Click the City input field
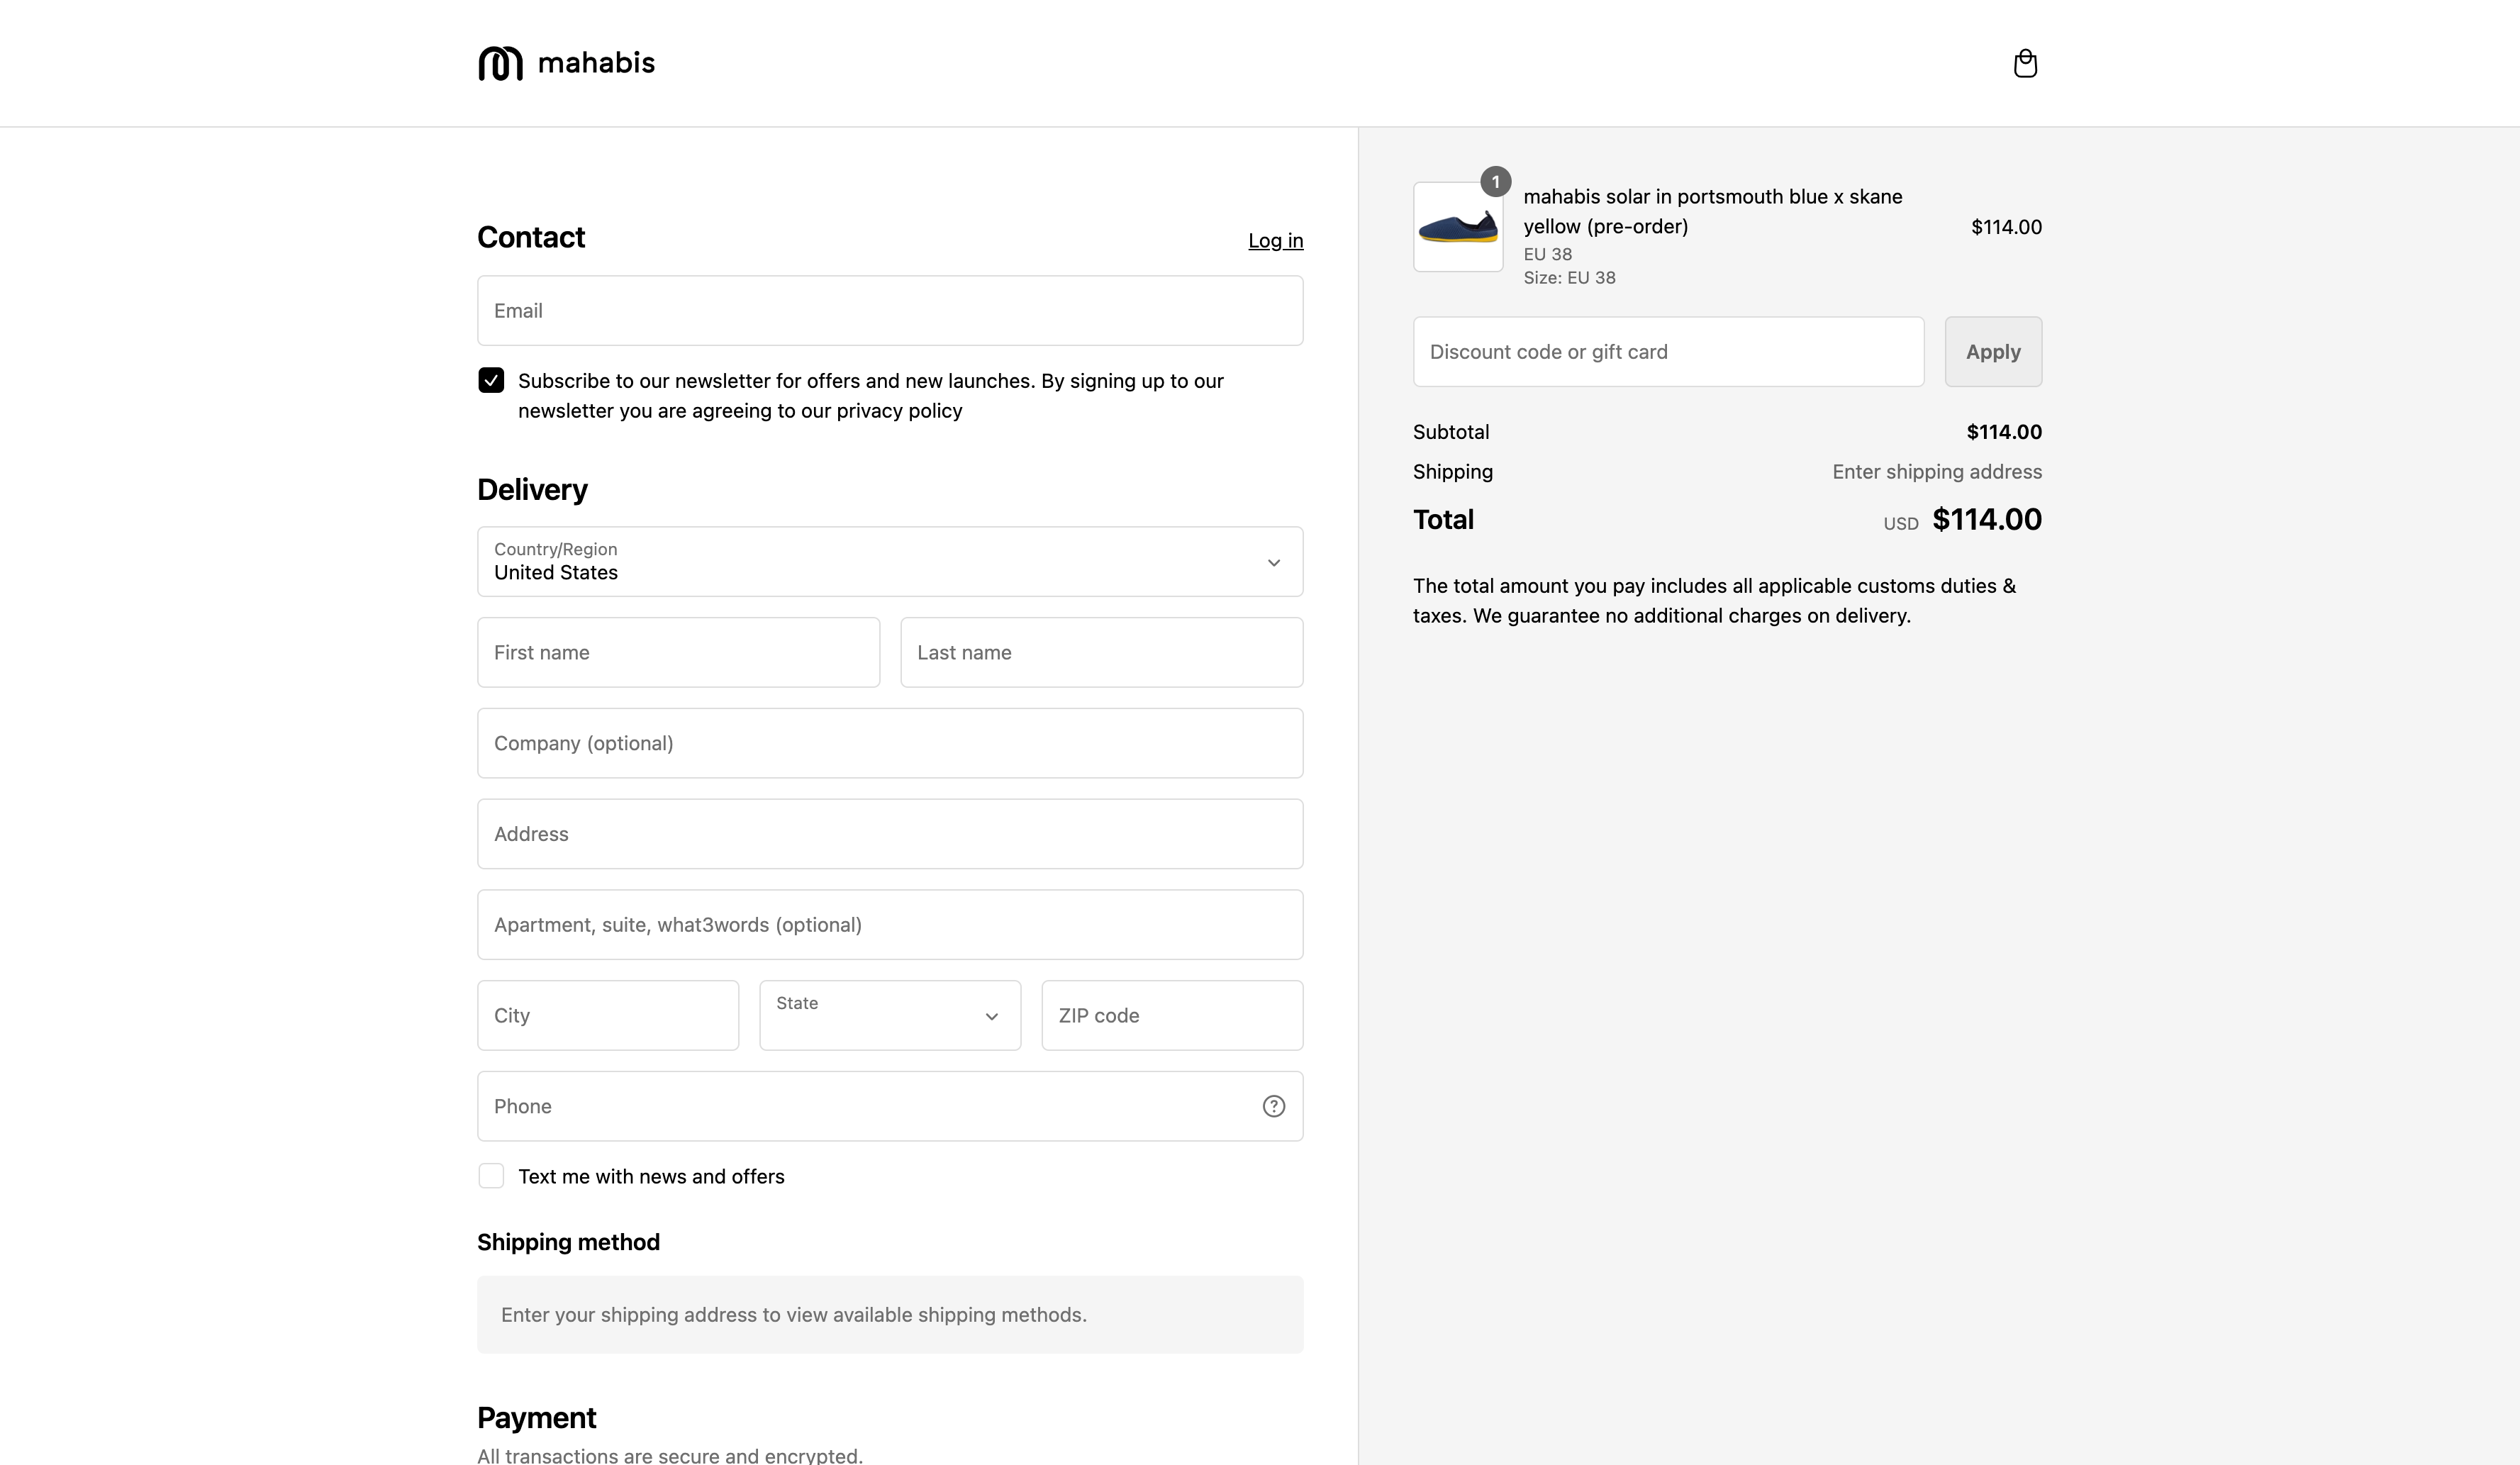 pos(608,1015)
